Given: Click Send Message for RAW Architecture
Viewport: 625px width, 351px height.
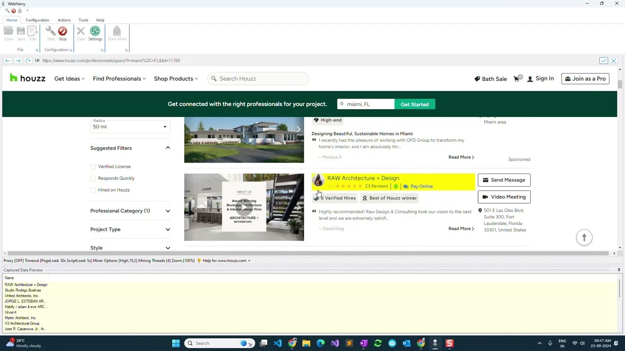Looking at the screenshot, I should tap(504, 180).
